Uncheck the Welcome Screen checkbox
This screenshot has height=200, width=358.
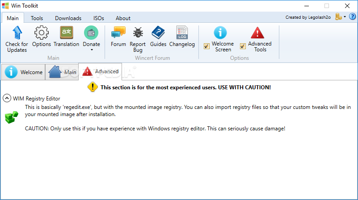click(206, 46)
